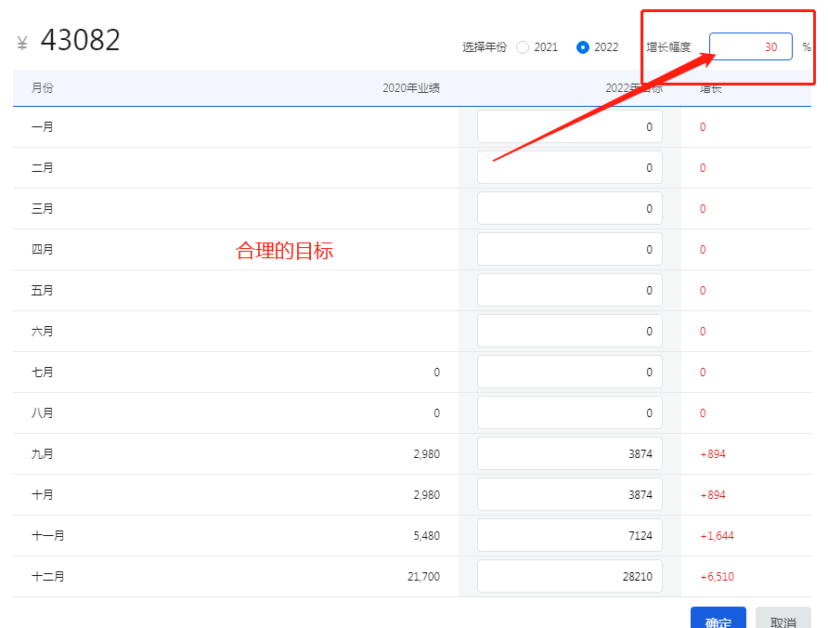Click the January growth value 0
Image resolution: width=828 pixels, height=628 pixels.
pyautogui.click(x=703, y=127)
